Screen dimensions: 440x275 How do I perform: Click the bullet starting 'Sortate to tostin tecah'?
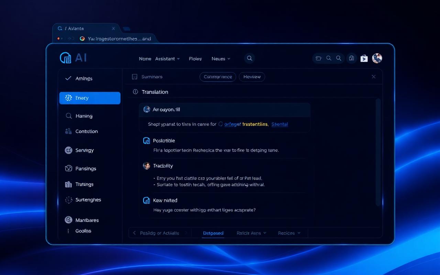pyautogui.click(x=209, y=185)
